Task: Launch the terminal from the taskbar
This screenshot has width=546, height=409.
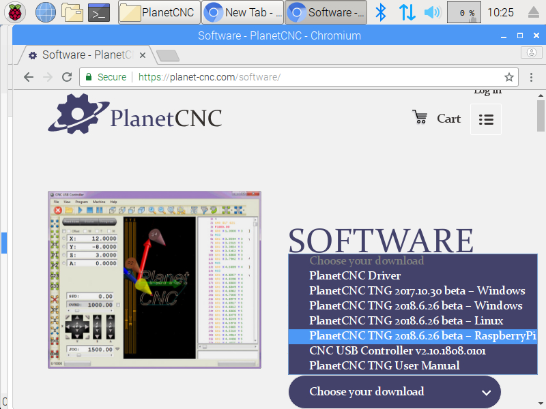Action: [99, 12]
